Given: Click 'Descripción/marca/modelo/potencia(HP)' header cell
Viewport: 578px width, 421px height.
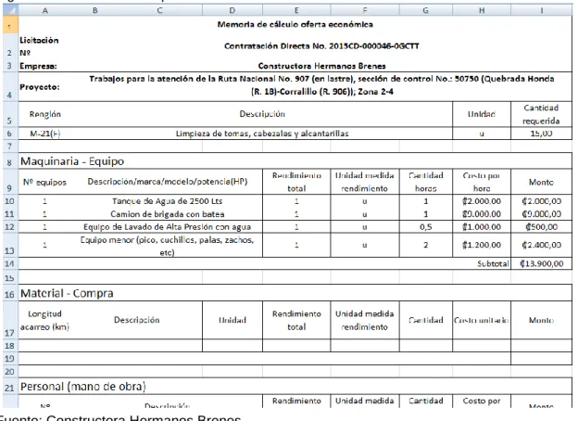Looking at the screenshot, I should tap(168, 182).
